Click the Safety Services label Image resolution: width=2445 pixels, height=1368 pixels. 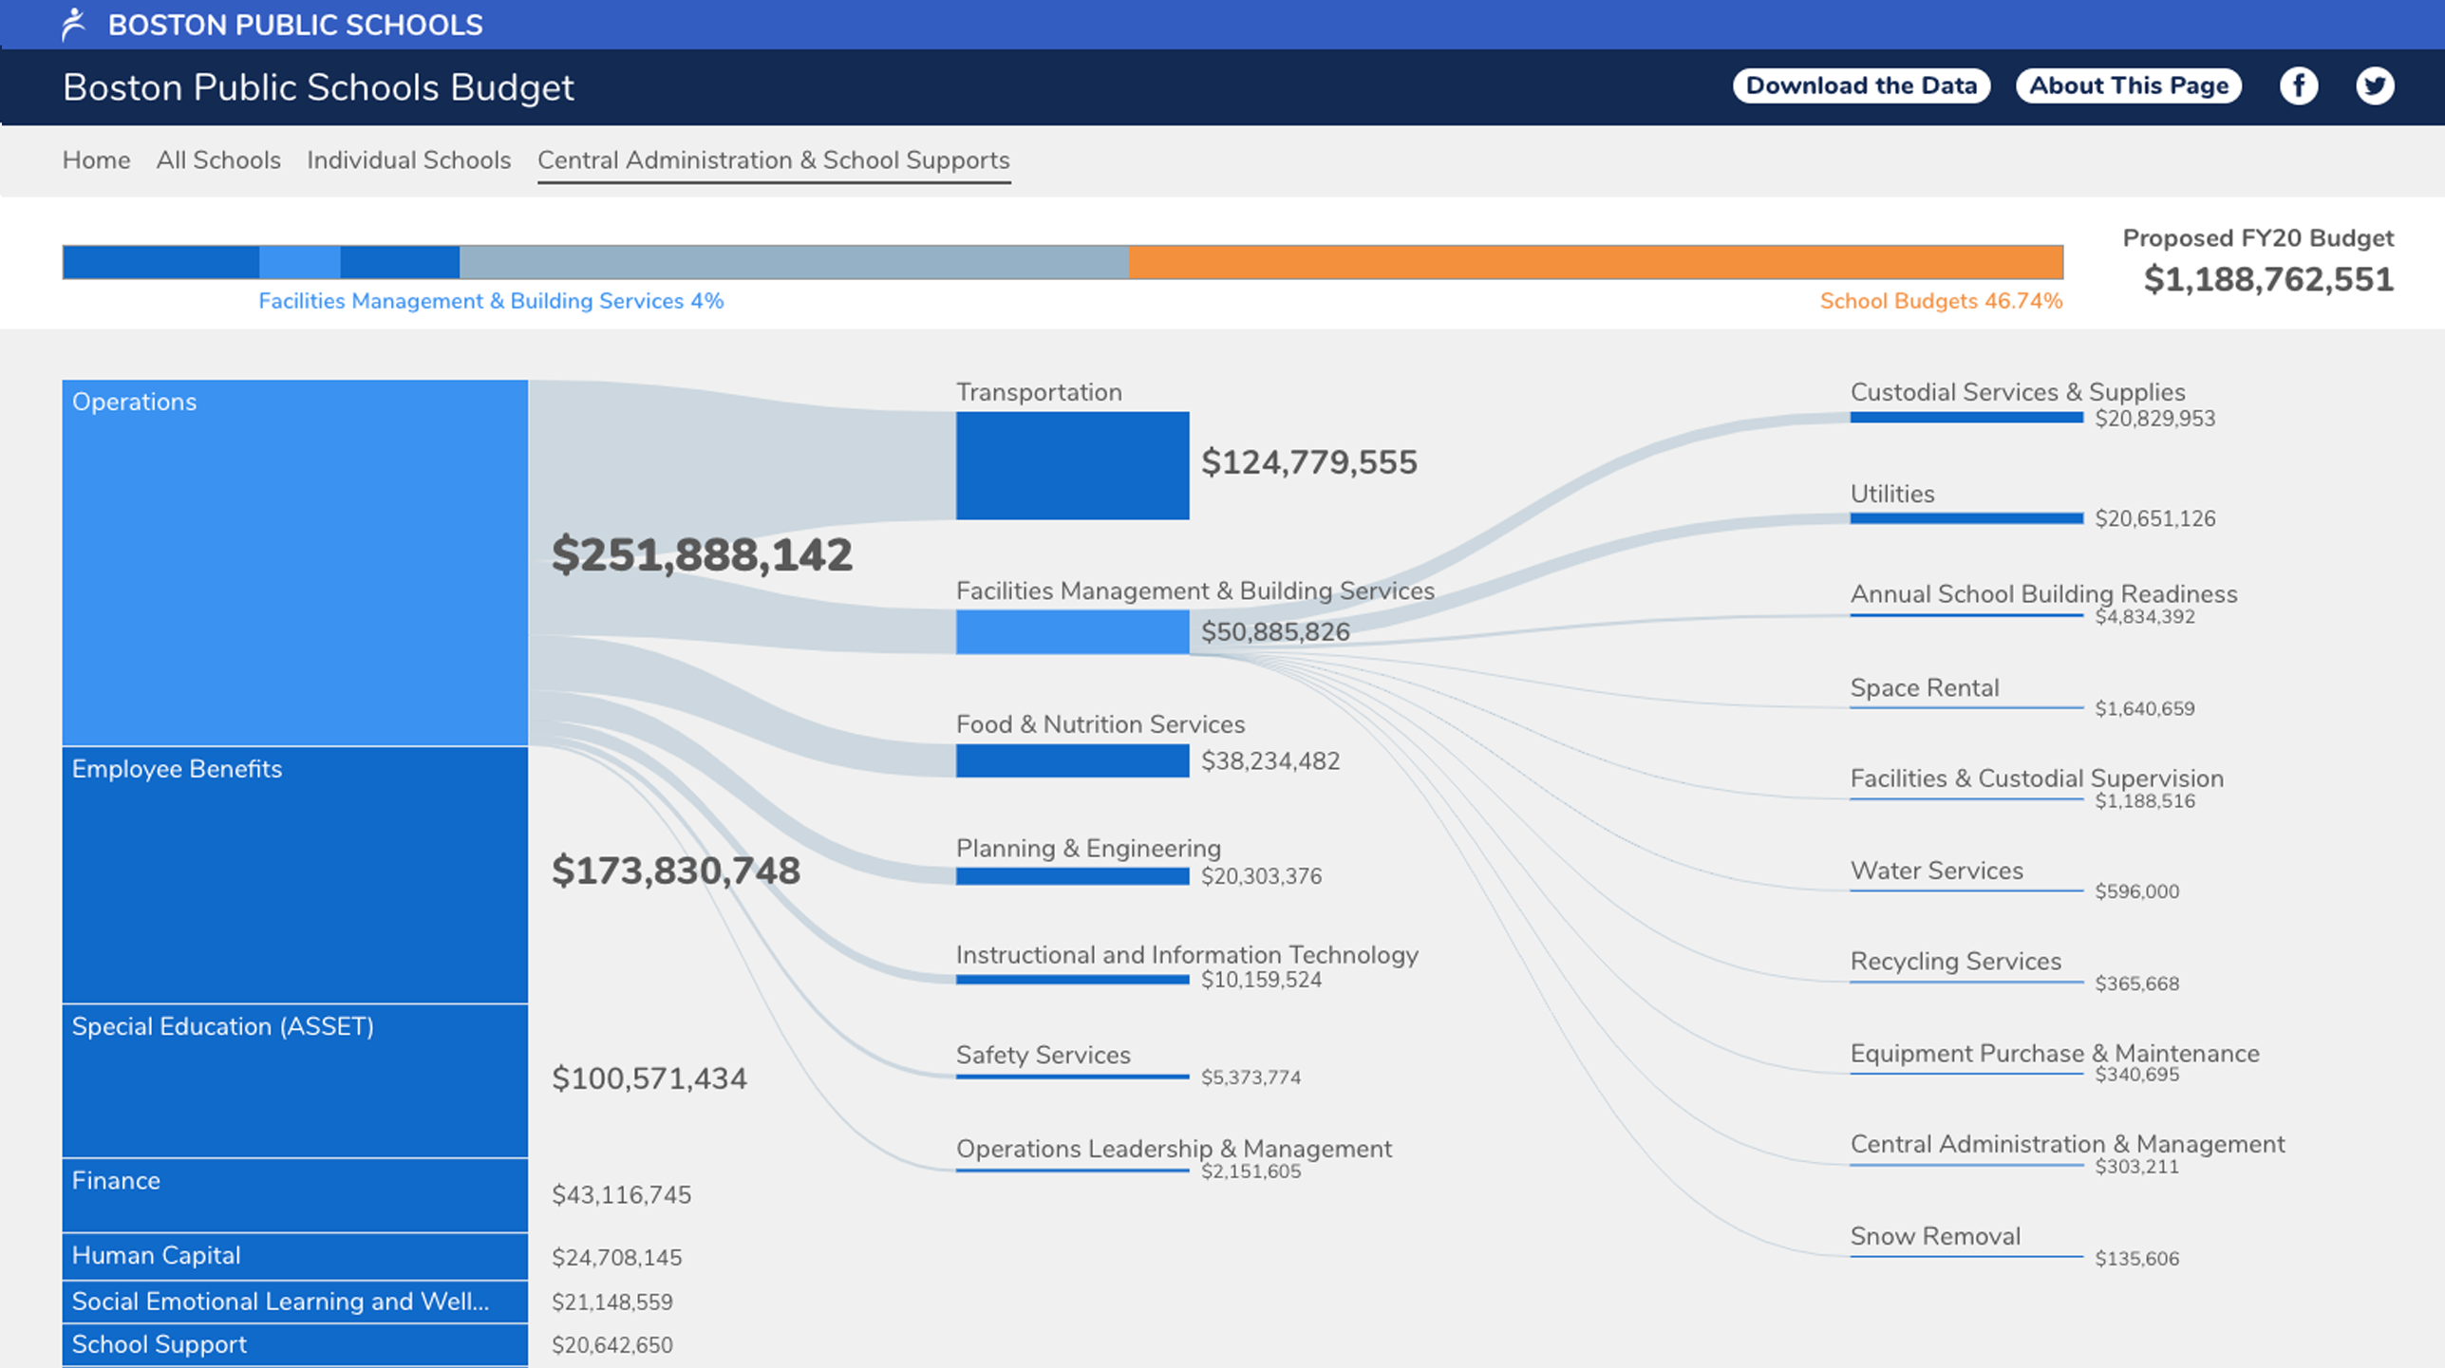tap(1043, 1055)
